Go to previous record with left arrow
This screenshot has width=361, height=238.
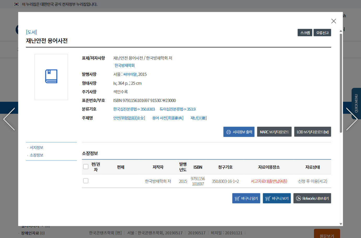pos(9,119)
